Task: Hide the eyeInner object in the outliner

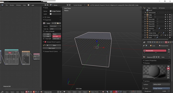Action: (x=165, y=28)
